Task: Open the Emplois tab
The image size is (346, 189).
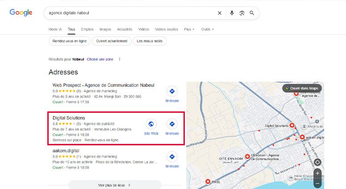Action: [87, 29]
